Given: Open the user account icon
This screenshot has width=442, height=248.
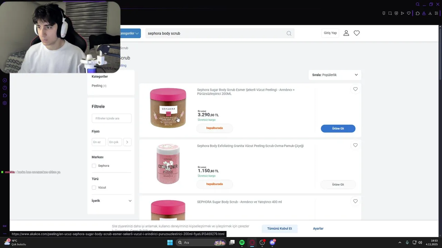Looking at the screenshot, I should pos(346,33).
